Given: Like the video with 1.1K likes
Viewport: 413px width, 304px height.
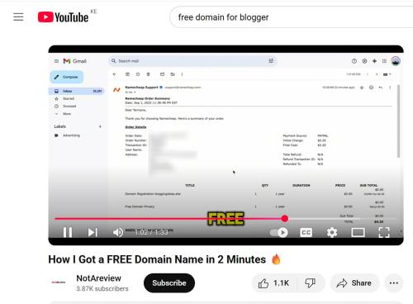Looking at the screenshot, I should (273, 283).
